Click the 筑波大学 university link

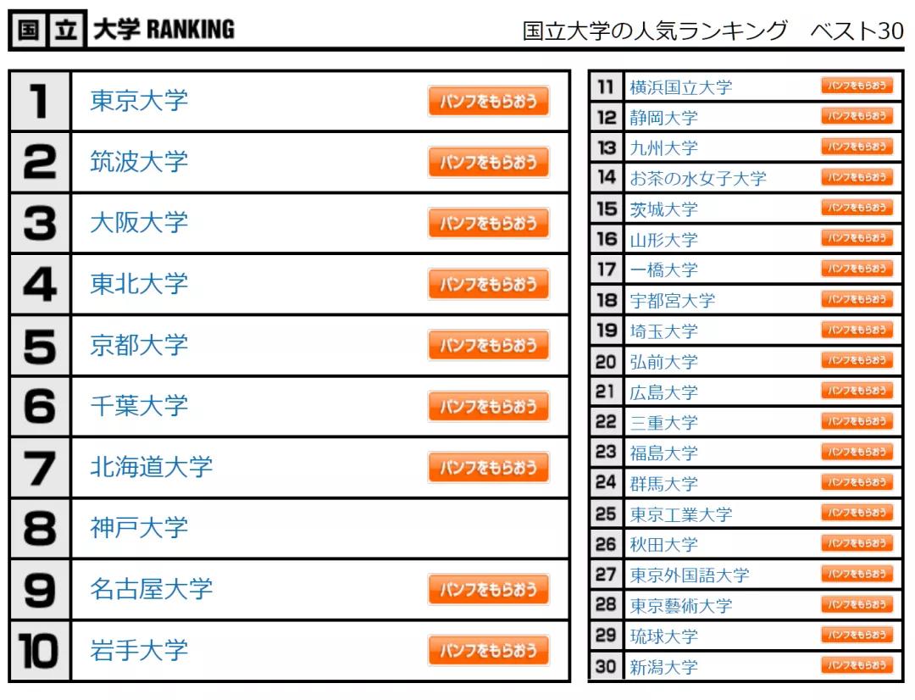139,162
